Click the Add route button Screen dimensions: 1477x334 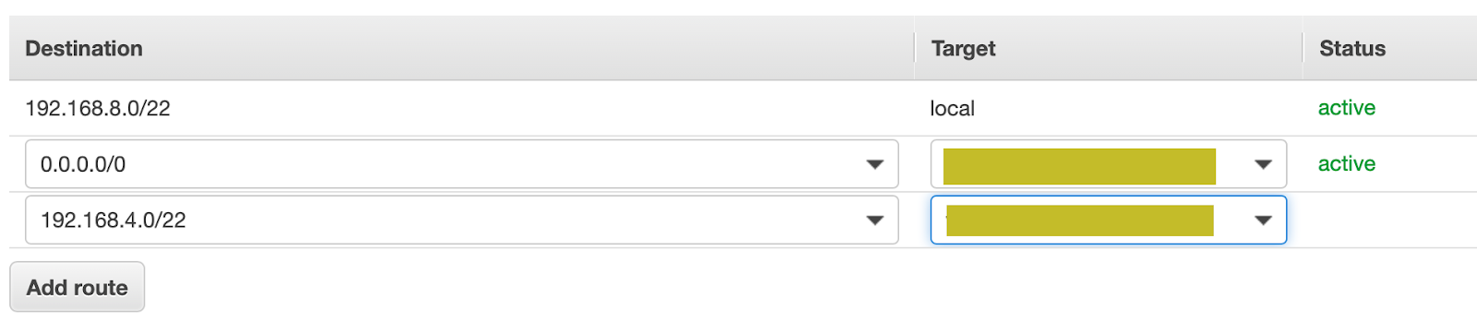point(77,287)
